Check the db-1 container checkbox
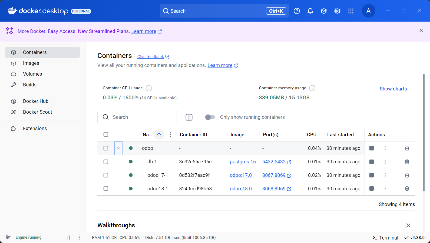This screenshot has height=243, width=430. [x=106, y=162]
